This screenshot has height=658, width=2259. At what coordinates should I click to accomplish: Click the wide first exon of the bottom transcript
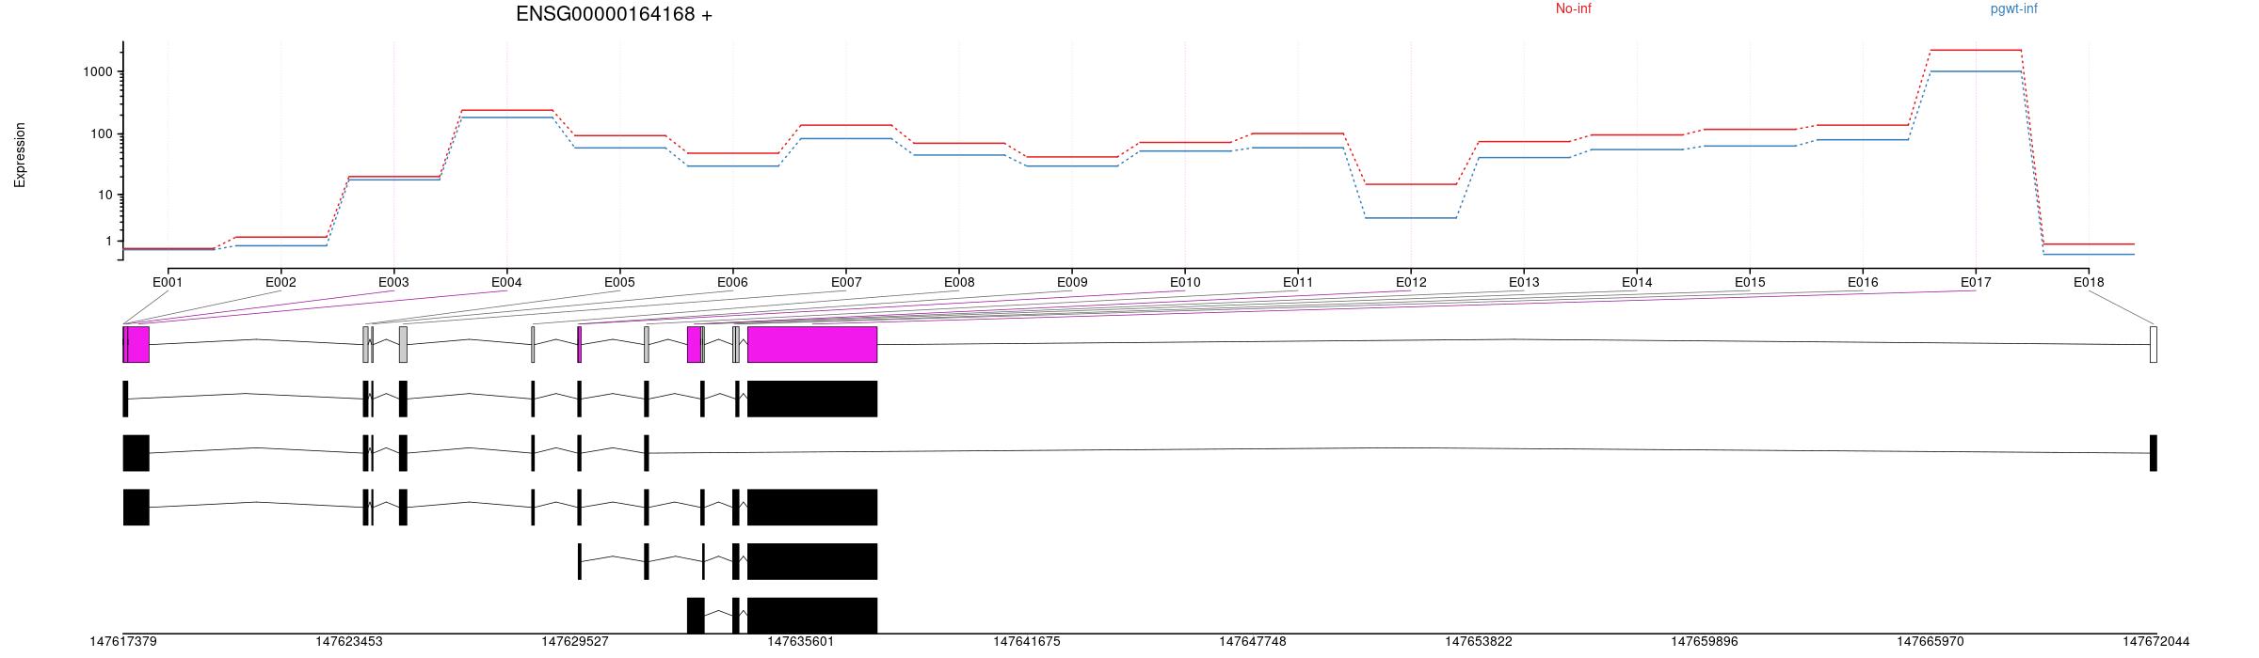click(x=696, y=616)
